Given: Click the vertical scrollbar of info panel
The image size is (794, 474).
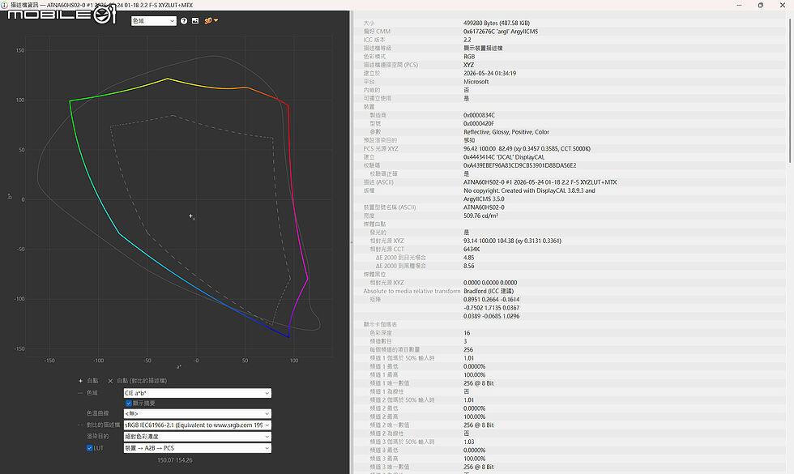Looking at the screenshot, I should [x=791, y=91].
